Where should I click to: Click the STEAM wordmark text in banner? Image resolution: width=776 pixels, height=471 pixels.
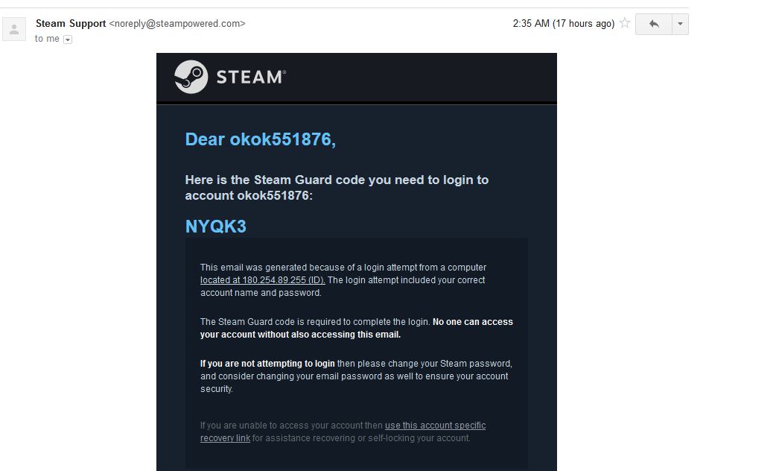(x=251, y=77)
